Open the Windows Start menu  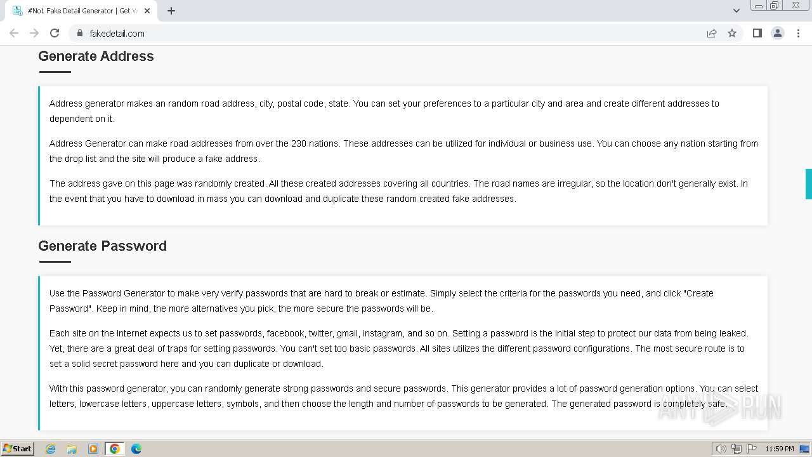(x=18, y=449)
